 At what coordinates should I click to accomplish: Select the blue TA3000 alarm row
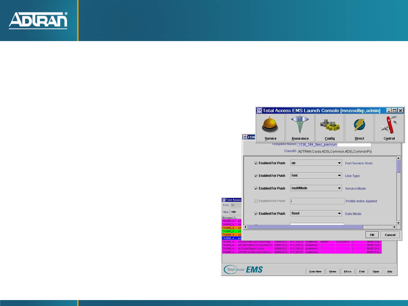point(232,238)
